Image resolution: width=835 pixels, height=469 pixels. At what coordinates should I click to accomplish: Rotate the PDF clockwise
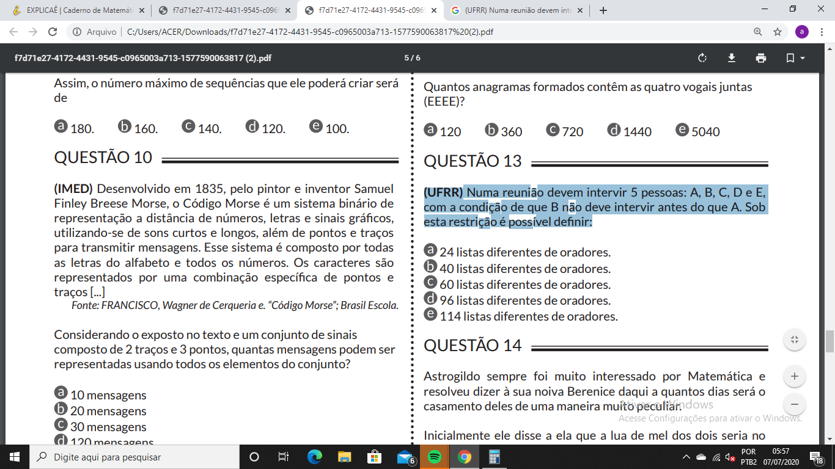[702, 58]
